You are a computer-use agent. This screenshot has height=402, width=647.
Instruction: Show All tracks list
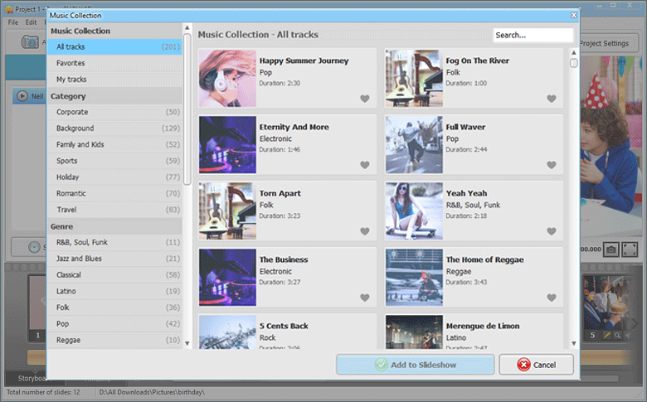click(114, 47)
